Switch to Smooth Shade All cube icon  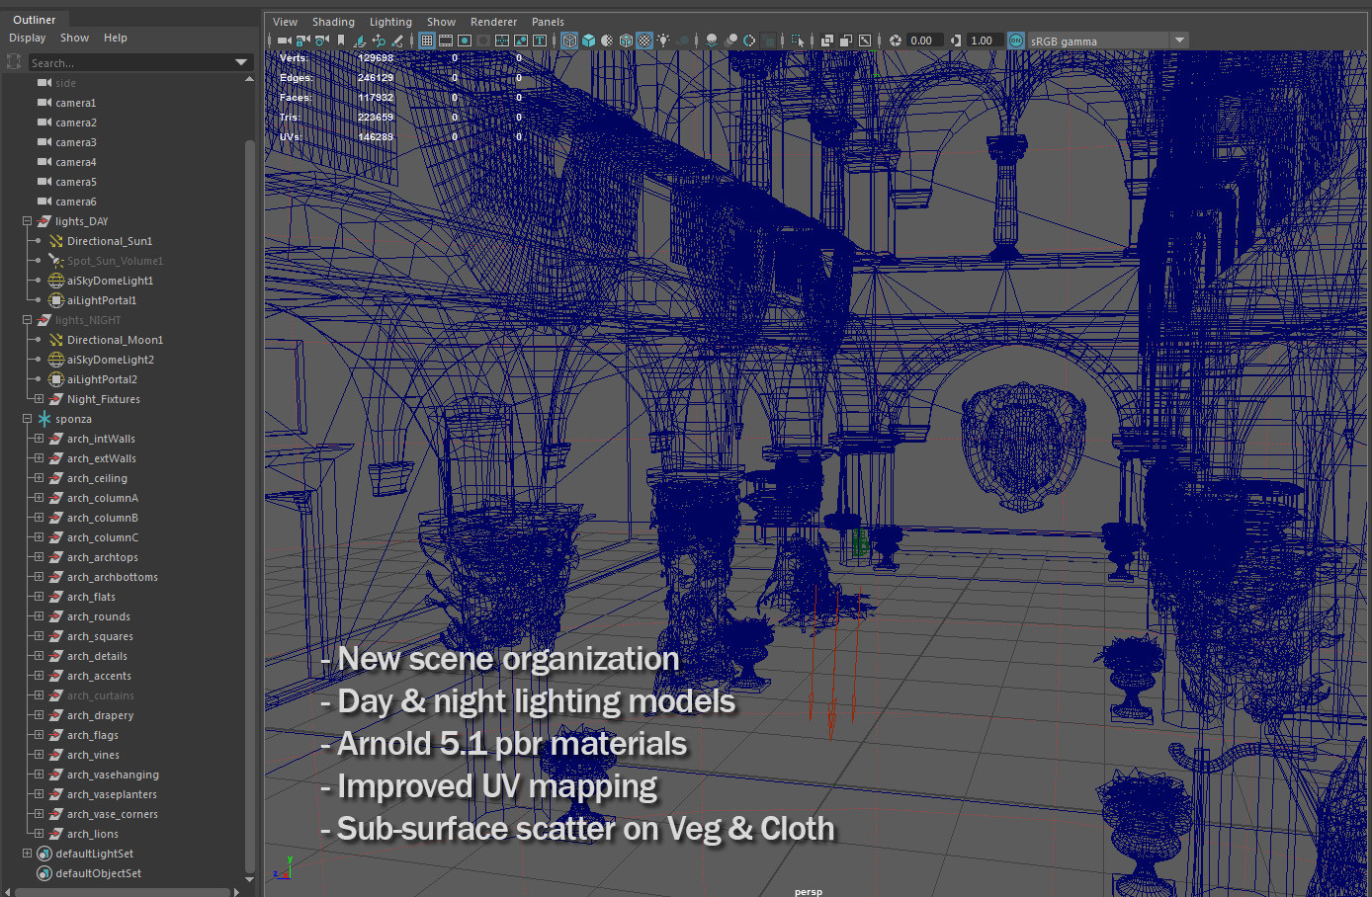[588, 41]
